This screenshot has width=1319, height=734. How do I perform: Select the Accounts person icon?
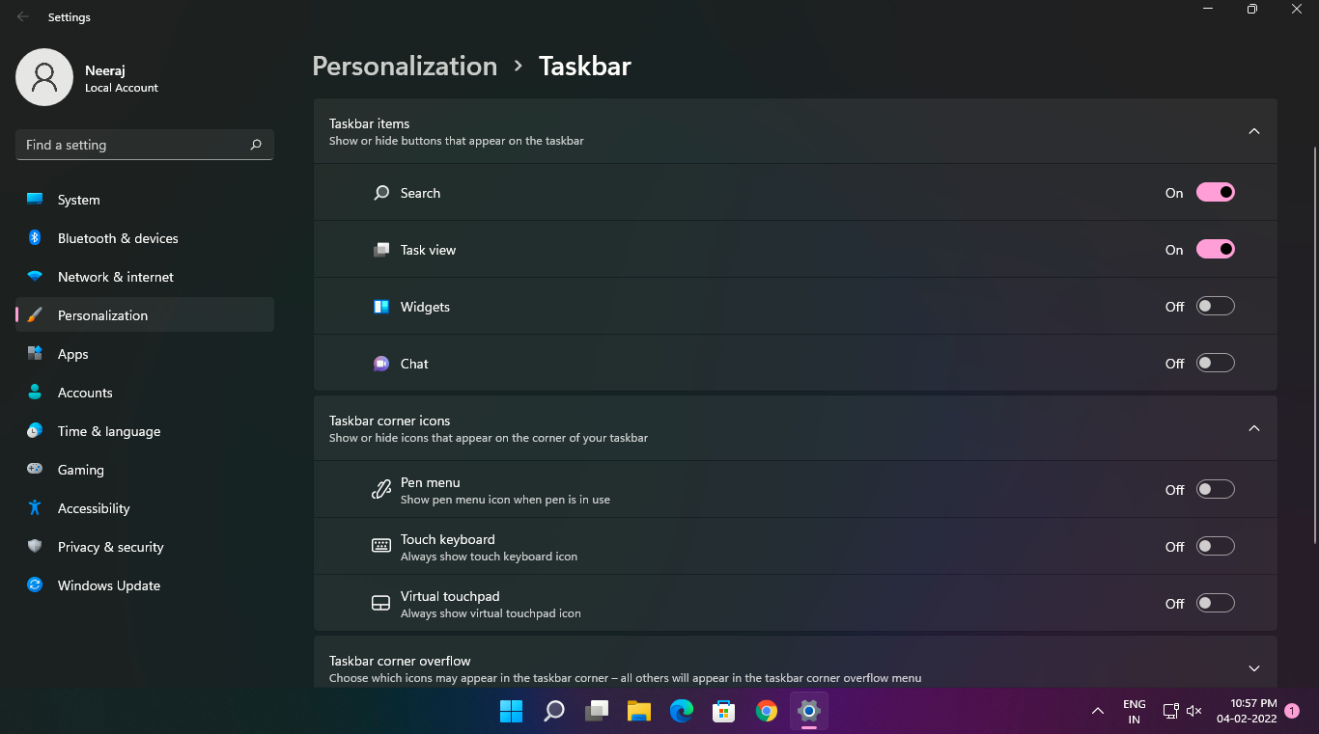[x=35, y=393]
